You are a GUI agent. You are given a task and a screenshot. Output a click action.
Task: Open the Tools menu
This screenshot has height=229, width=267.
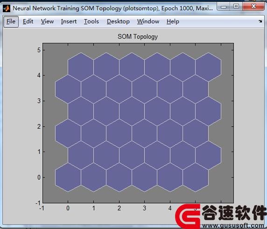click(91, 21)
